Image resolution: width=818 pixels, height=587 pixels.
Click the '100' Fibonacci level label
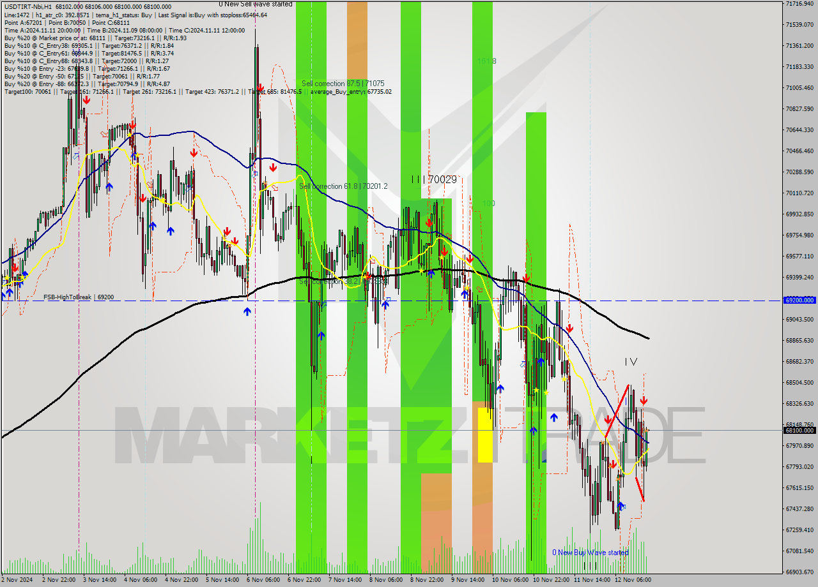488,204
